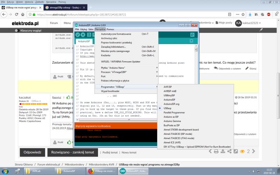This screenshot has width=280, height=175.
Task: Open Firefox new tab plus button
Action: point(91,7)
